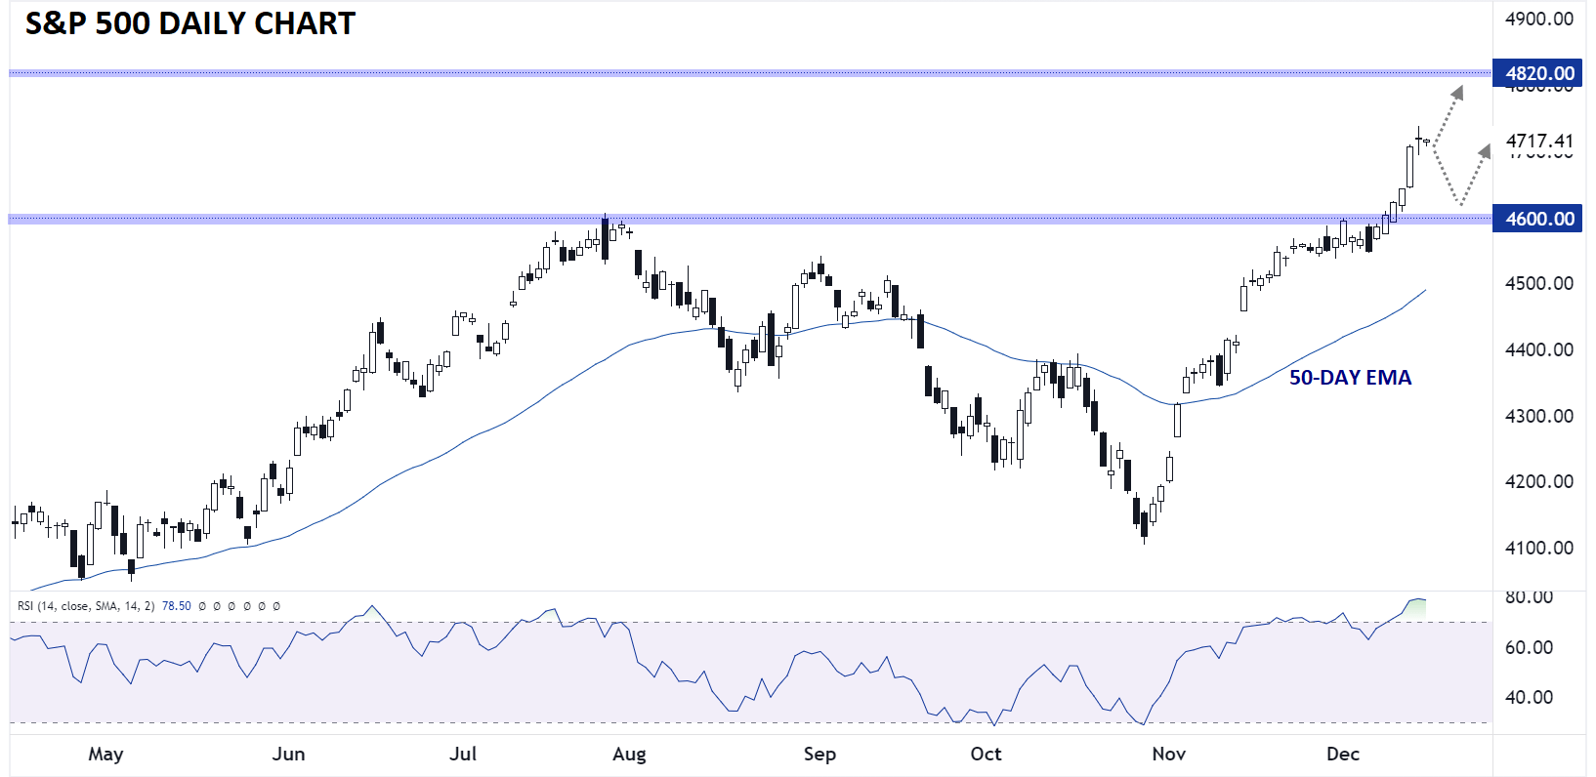
Task: Click the Oct label on time axis
Action: 986,754
